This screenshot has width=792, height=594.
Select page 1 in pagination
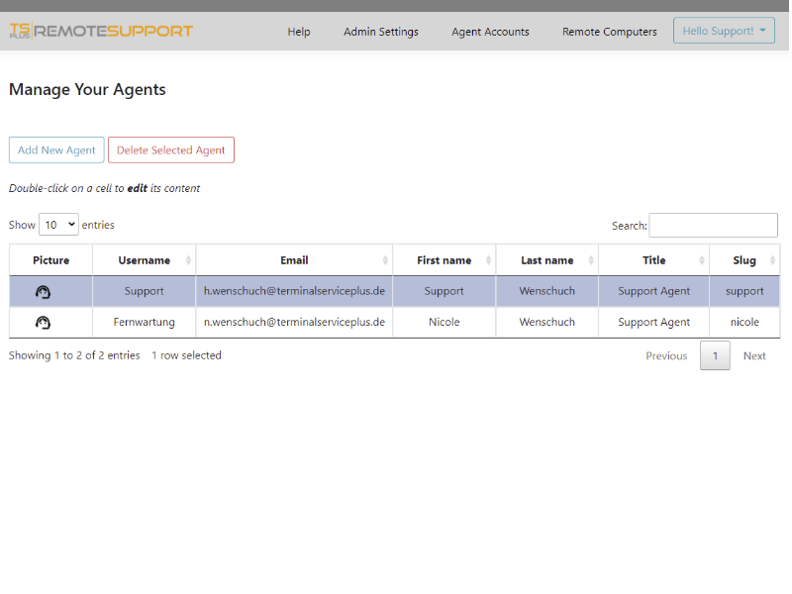click(x=715, y=355)
